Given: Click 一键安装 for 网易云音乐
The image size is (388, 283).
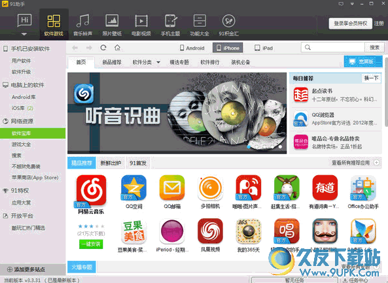Looking at the screenshot, I should point(91,244).
